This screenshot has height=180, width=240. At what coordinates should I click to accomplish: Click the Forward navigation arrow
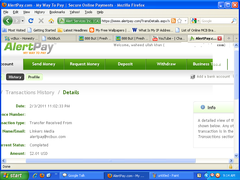tap(17, 21)
